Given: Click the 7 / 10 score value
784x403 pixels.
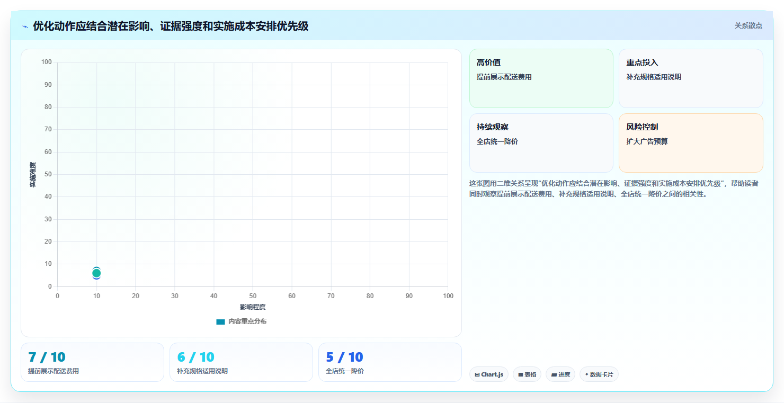Looking at the screenshot, I should point(47,357).
